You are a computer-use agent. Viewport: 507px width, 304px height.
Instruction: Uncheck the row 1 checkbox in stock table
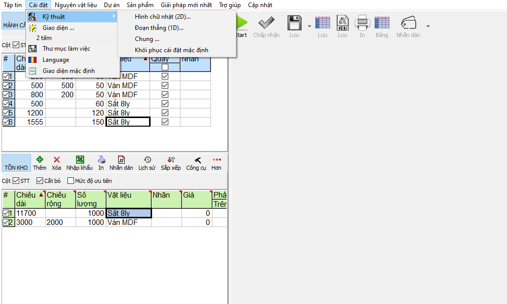click(6, 213)
